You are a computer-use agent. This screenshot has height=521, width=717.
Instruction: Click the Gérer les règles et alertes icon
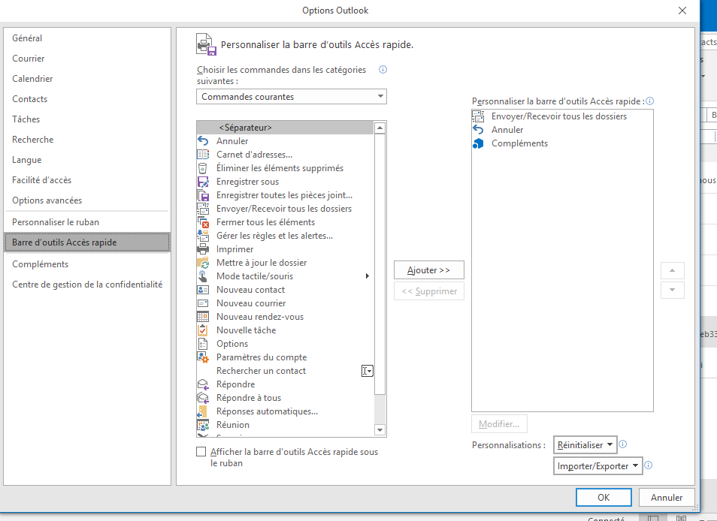[203, 236]
